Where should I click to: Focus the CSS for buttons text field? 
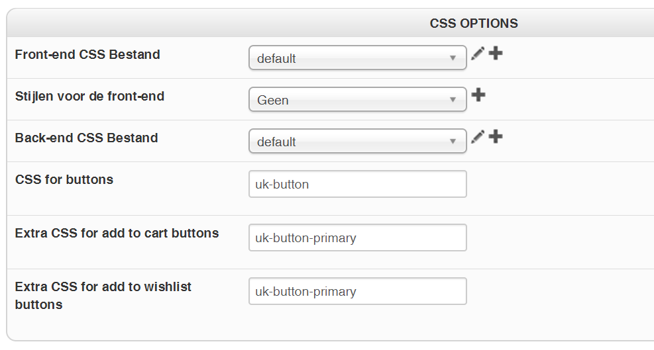coord(357,184)
